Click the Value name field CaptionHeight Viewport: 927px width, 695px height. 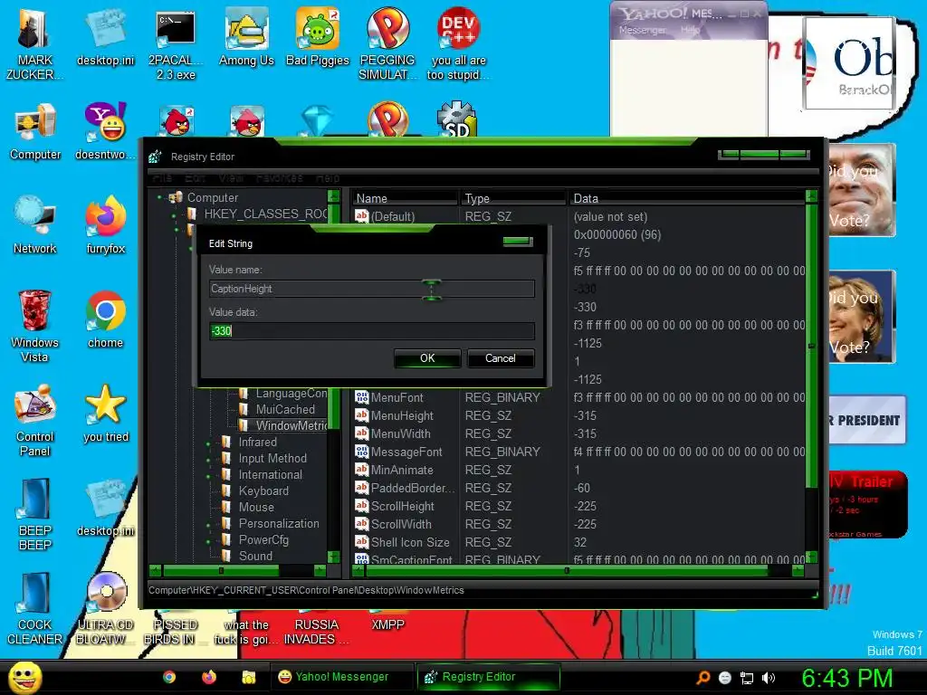click(x=372, y=289)
